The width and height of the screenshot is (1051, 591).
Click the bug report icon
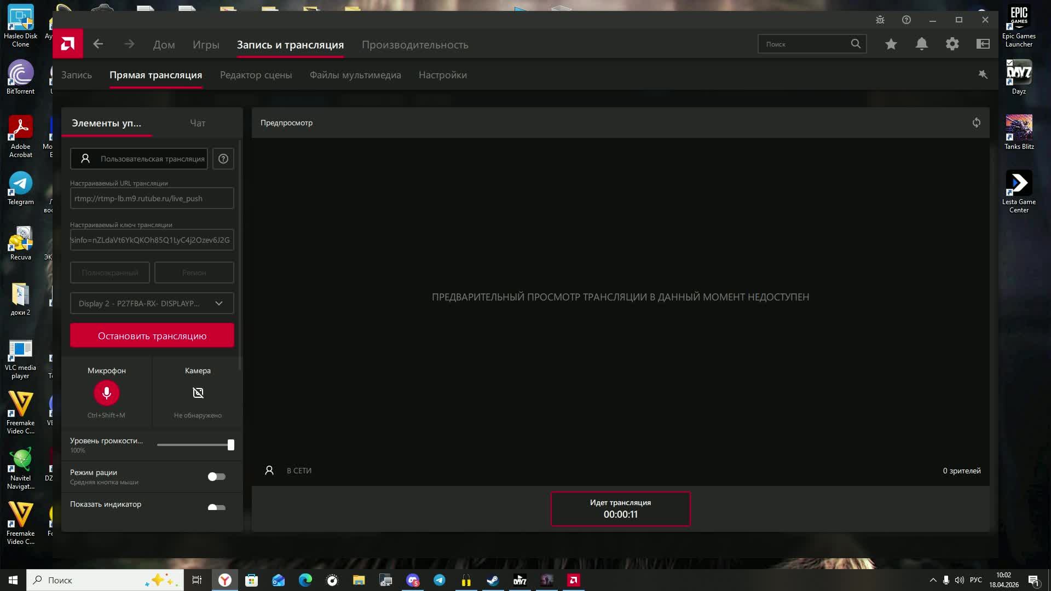click(880, 20)
